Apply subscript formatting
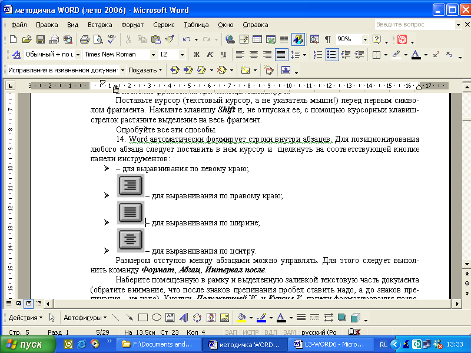The height and width of the screenshot is (353, 471). [449, 55]
